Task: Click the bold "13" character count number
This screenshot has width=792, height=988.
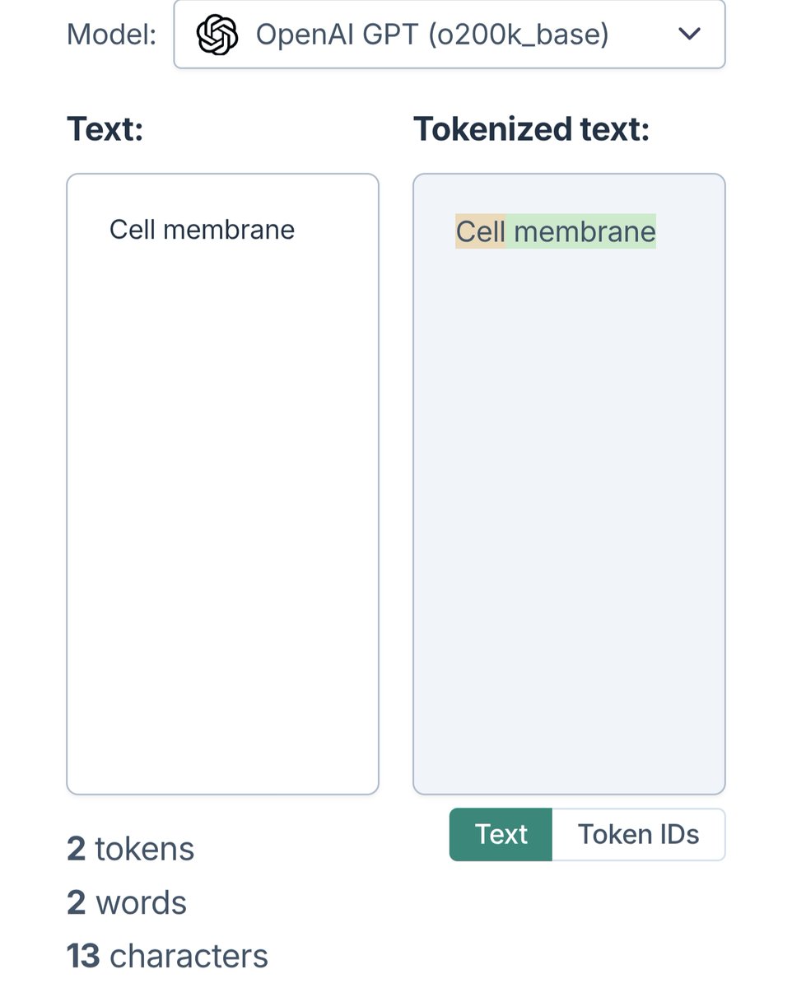Action: pos(83,957)
